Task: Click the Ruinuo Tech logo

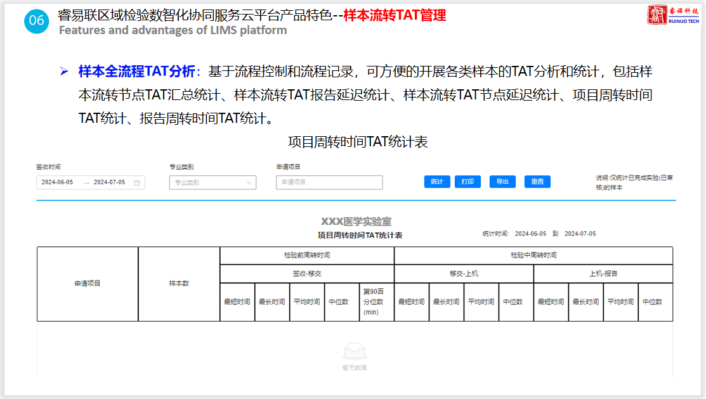Action: (x=674, y=15)
